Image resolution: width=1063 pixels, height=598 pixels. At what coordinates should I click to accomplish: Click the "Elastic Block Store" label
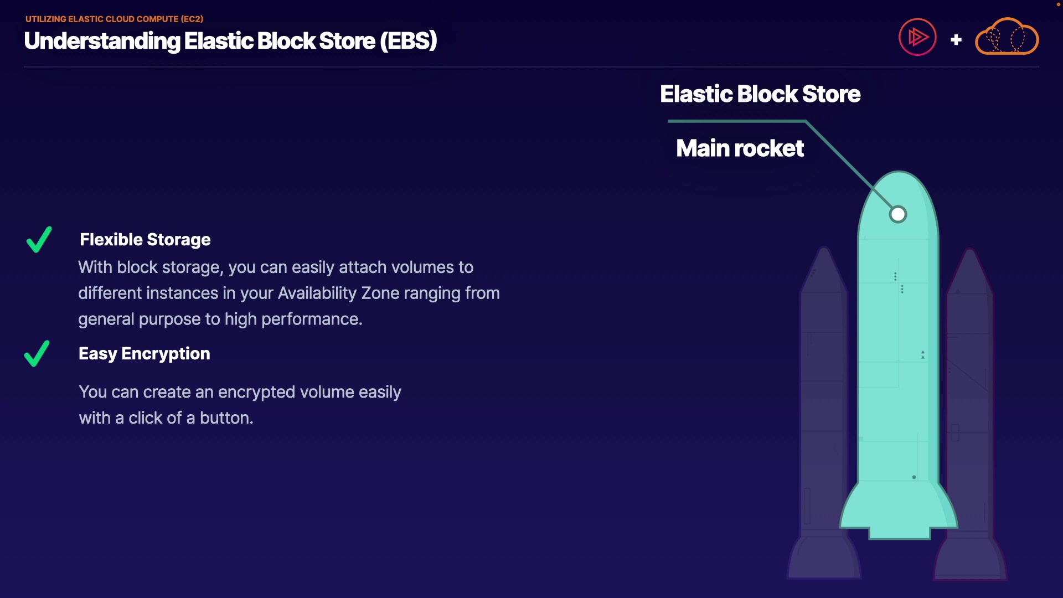coord(760,94)
